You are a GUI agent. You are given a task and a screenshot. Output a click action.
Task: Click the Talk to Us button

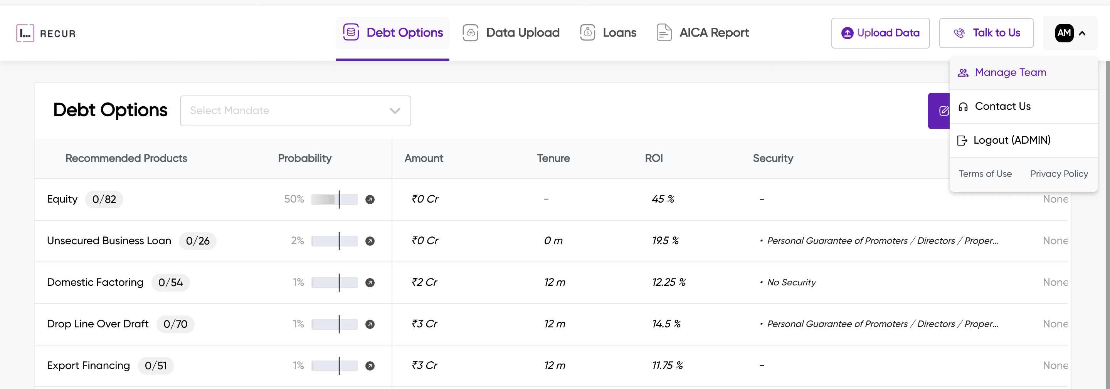tap(986, 33)
